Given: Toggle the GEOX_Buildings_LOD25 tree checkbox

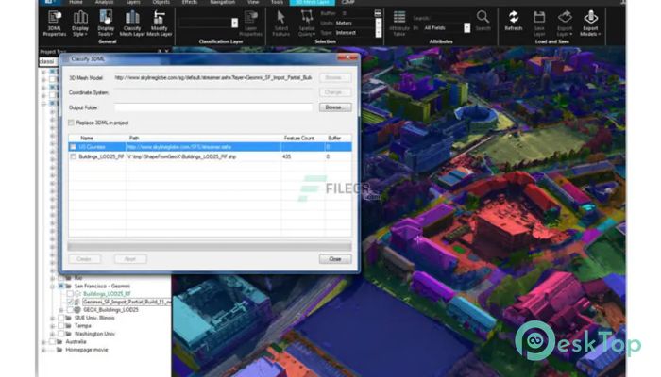Looking at the screenshot, I should (x=70, y=310).
